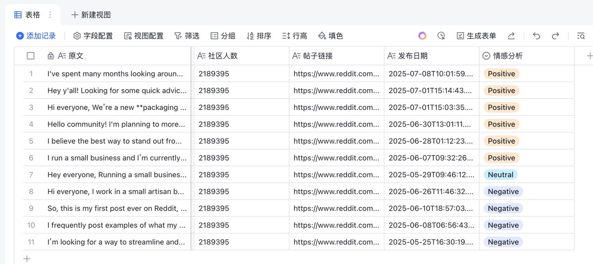Open the 填色 fill color tool
This screenshot has width=593, height=264.
(330, 36)
